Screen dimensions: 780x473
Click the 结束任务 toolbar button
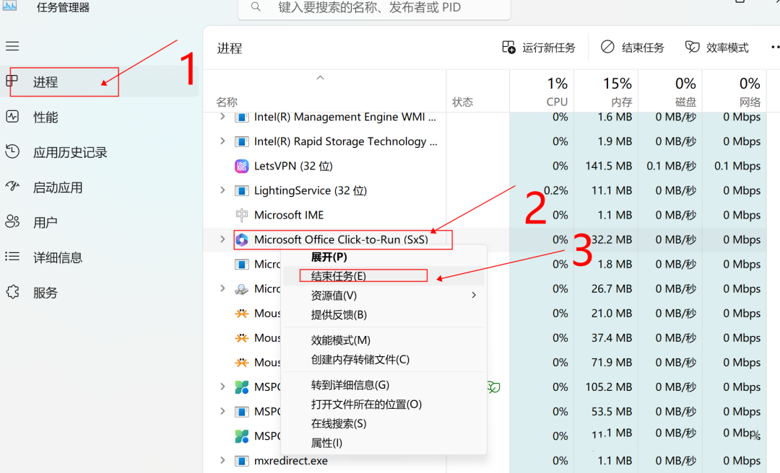click(x=632, y=48)
